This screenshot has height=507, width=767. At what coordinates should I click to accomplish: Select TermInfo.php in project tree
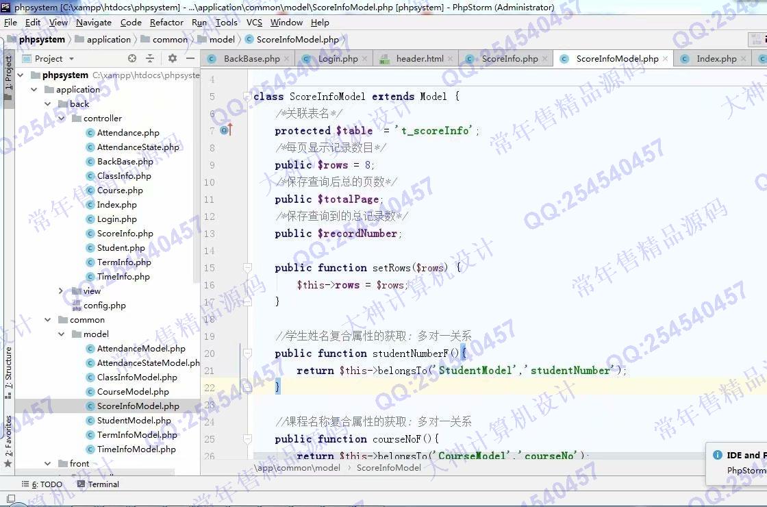(124, 262)
